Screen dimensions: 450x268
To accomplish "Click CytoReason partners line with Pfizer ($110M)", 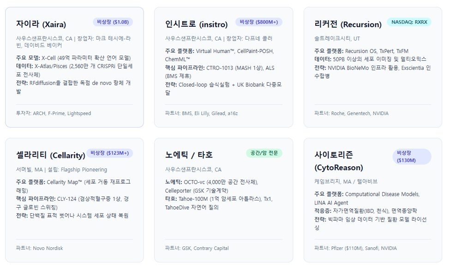I will coord(355,248).
